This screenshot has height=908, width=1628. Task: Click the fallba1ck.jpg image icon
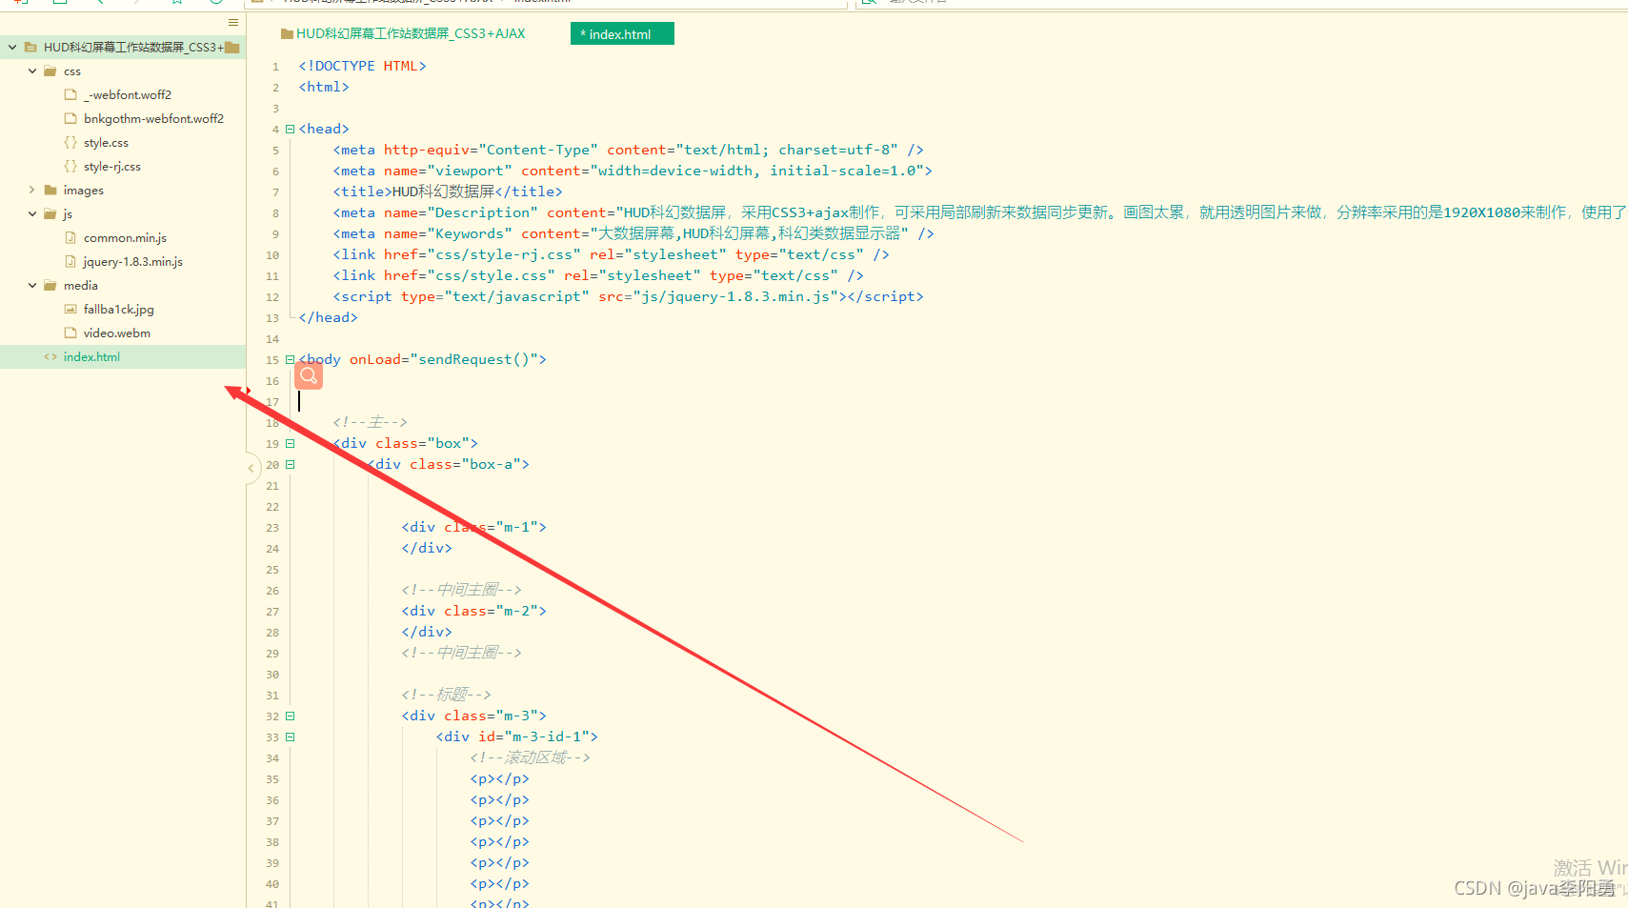pos(70,309)
